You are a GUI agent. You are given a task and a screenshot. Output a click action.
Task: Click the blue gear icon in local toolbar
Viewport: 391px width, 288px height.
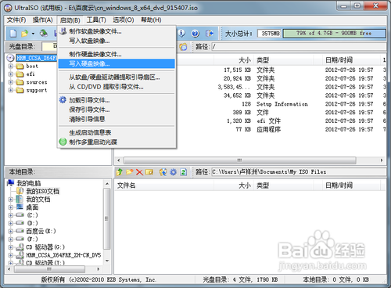coord(173,172)
